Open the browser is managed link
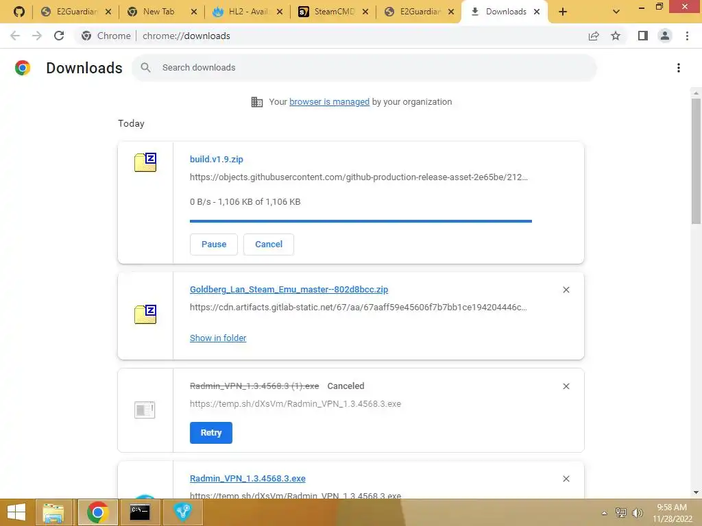The height and width of the screenshot is (526, 702). point(329,101)
